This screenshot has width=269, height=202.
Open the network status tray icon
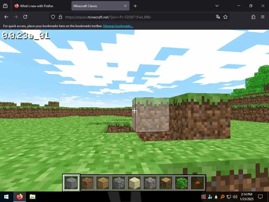tap(229, 197)
